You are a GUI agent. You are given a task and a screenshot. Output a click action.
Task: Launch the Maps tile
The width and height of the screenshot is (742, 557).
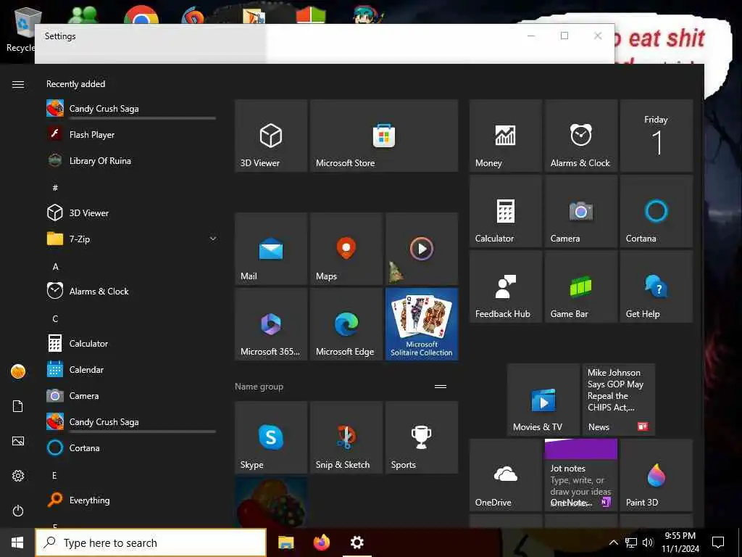pos(346,249)
